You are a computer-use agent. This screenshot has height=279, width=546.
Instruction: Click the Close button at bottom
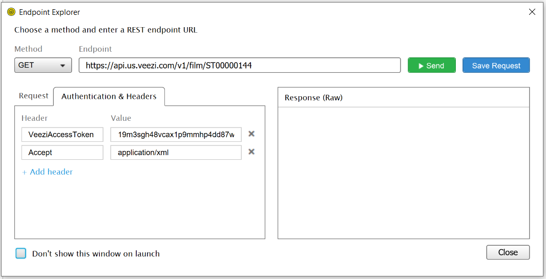click(508, 252)
